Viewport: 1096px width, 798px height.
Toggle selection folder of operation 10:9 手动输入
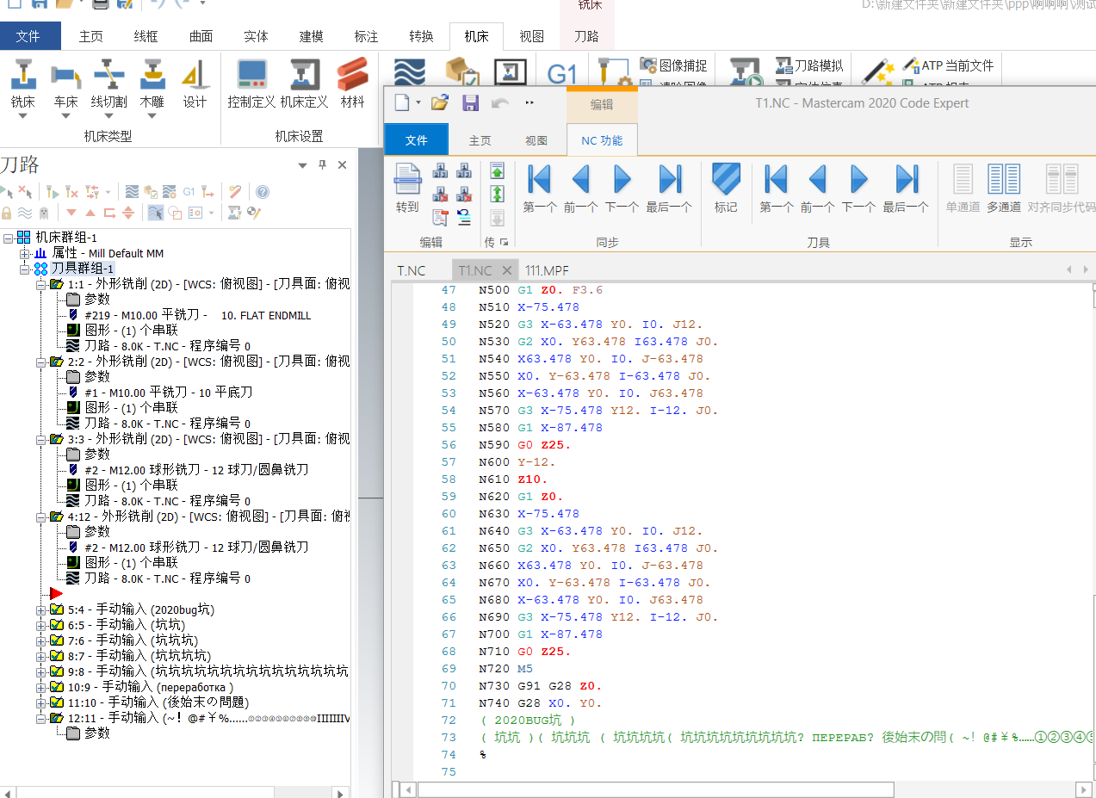(58, 687)
